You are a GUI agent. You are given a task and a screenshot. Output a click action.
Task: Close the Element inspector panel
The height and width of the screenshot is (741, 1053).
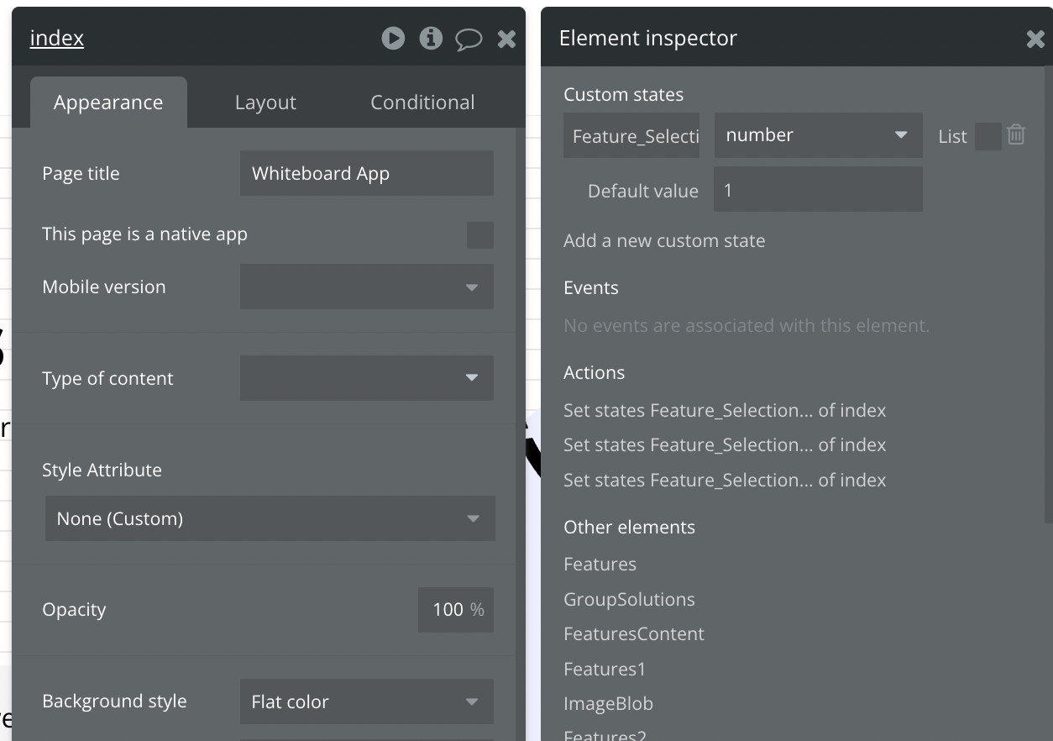1035,39
